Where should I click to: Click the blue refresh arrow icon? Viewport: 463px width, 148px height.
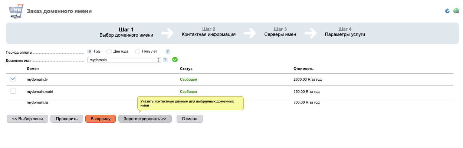pyautogui.click(x=447, y=11)
